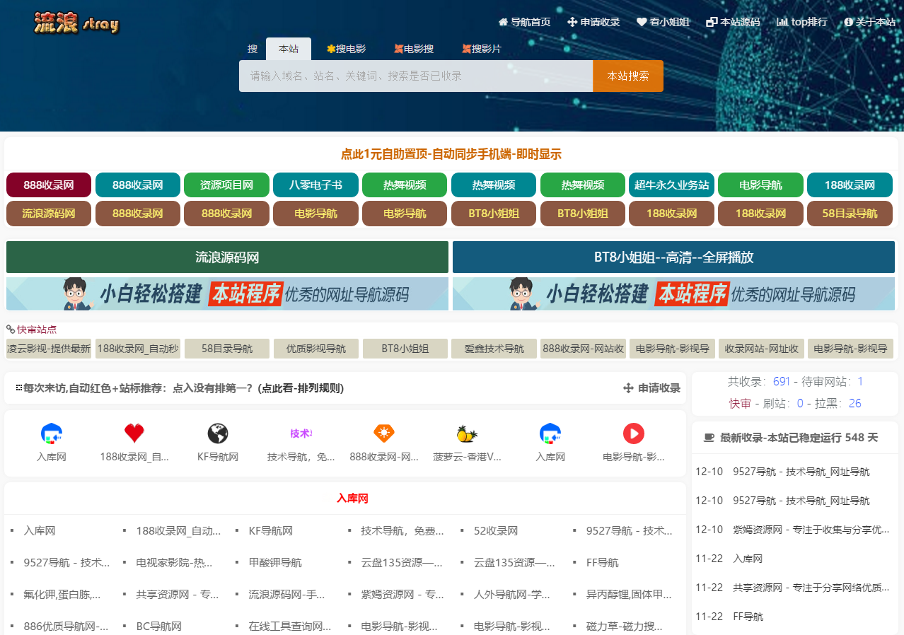Go to the top排行 ranking page
This screenshot has height=635, width=904.
click(x=801, y=22)
